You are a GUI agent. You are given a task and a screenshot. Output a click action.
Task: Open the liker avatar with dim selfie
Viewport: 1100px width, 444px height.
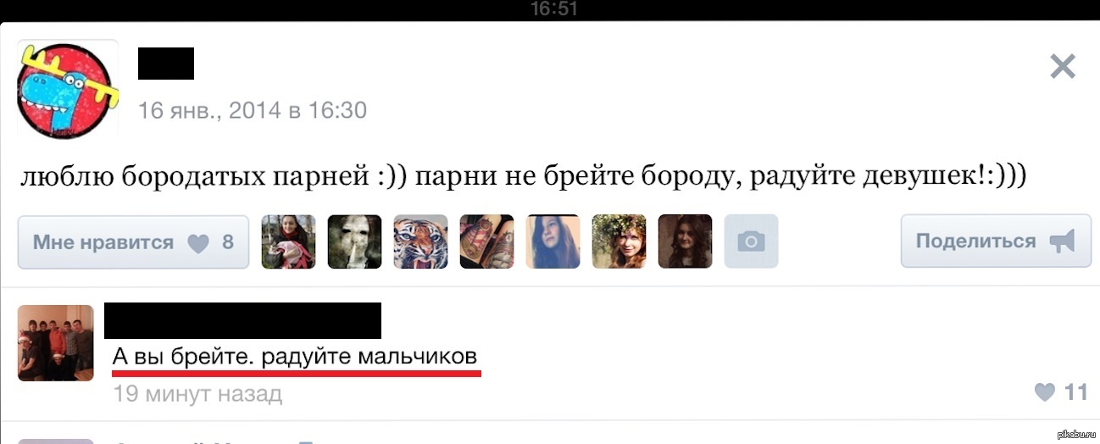pos(553,241)
